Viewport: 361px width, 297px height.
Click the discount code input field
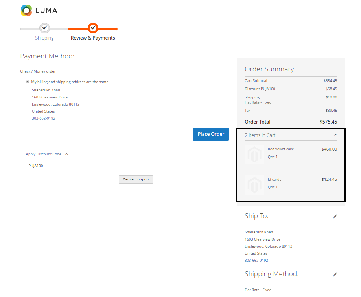click(x=91, y=166)
